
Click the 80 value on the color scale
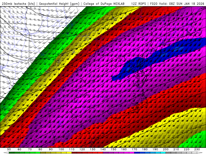pyautogui.click(x=40, y=149)
